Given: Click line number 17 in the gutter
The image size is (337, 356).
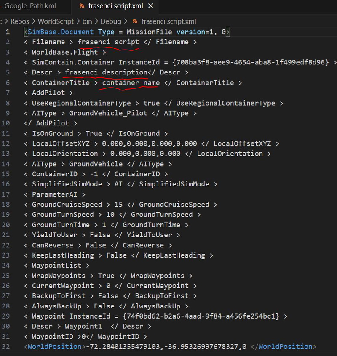Looking at the screenshot, I should (5, 194).
